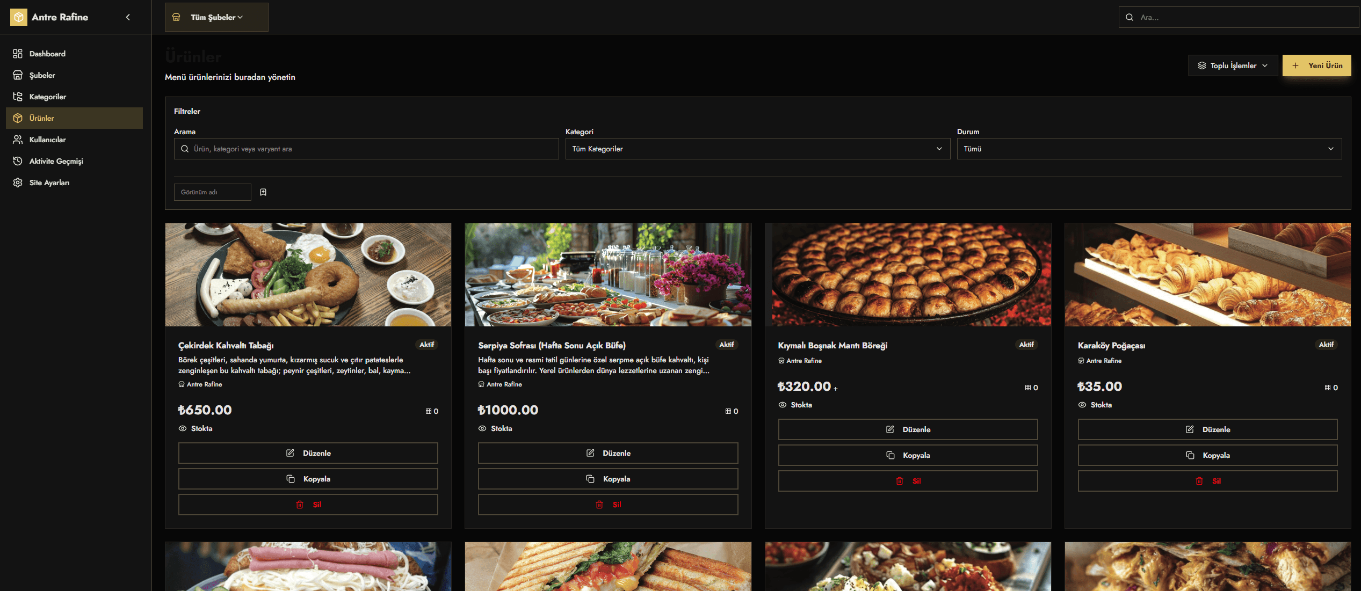This screenshot has width=1361, height=591.
Task: Open the Tüm Kategoriler category dropdown
Action: [x=758, y=149]
